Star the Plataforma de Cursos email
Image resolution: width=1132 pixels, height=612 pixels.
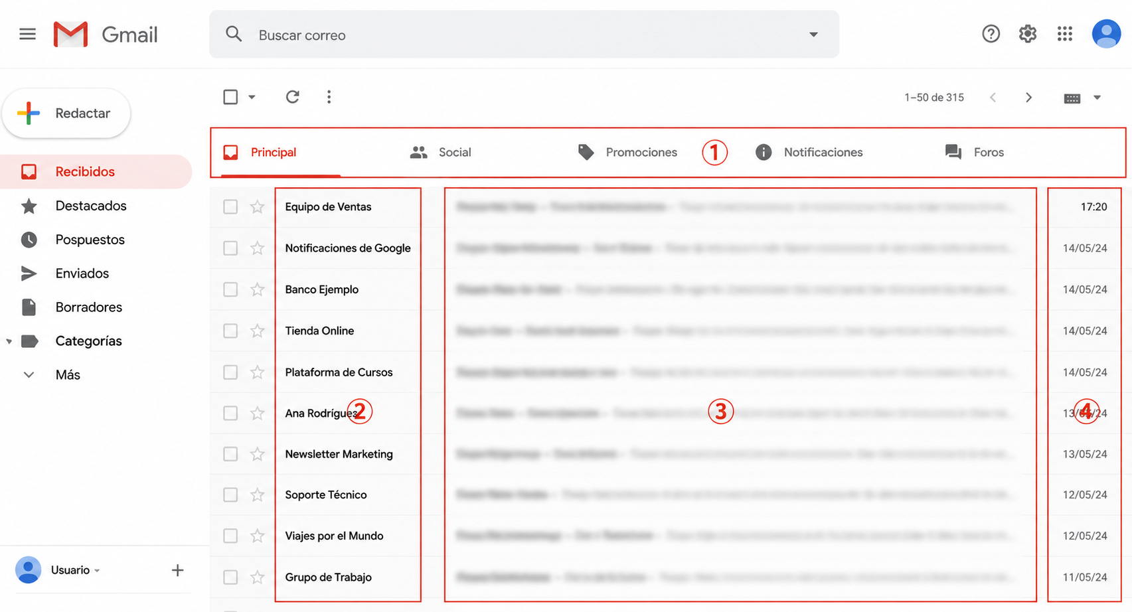(257, 372)
